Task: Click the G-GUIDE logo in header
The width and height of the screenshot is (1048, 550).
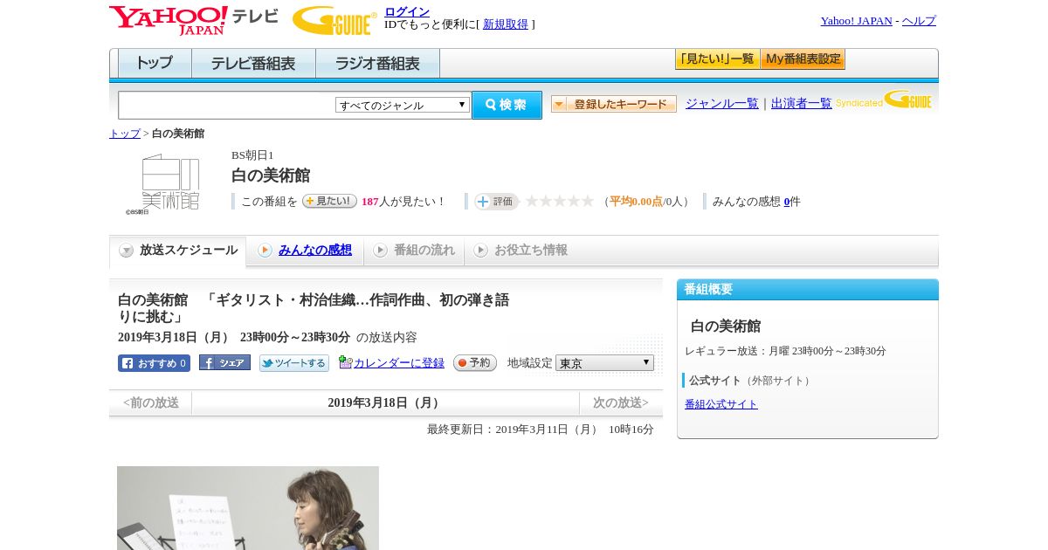Action: click(x=334, y=20)
